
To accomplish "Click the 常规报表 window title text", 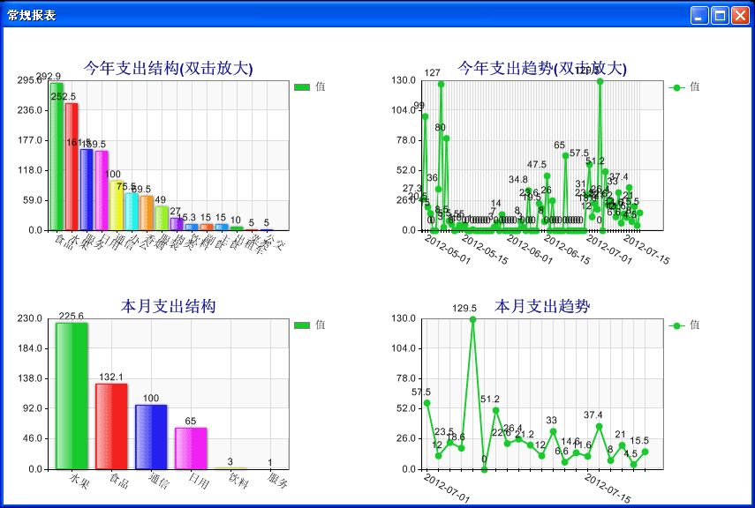I will pos(31,15).
